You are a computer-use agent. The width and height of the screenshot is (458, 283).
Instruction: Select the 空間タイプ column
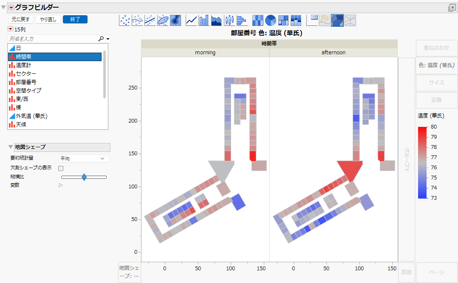click(55, 90)
